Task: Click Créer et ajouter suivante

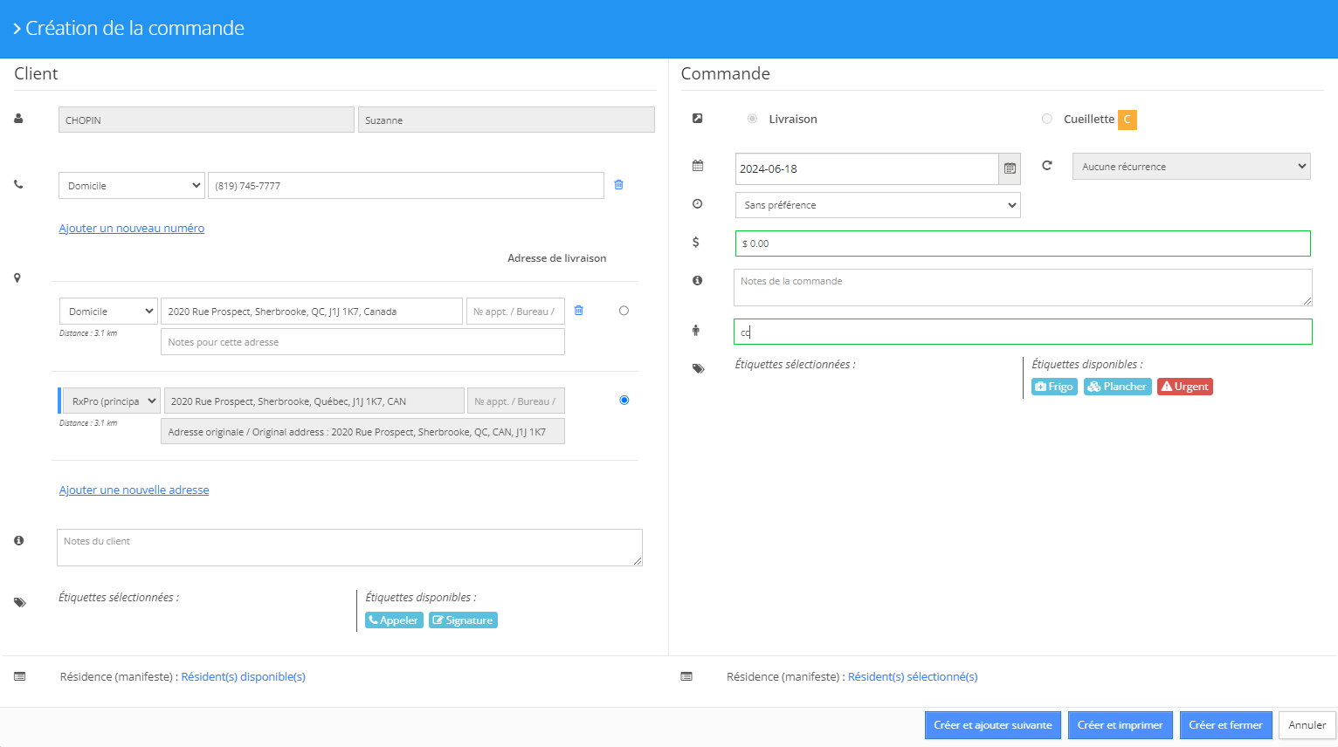Action: point(993,725)
